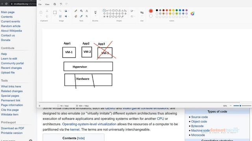Open Bytecode link in Types of code

[x=197, y=126]
